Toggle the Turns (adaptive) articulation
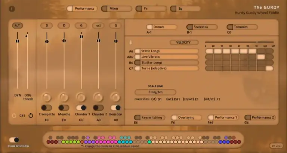Image resolution: width=287 pixels, height=153 pixels. click(x=166, y=68)
